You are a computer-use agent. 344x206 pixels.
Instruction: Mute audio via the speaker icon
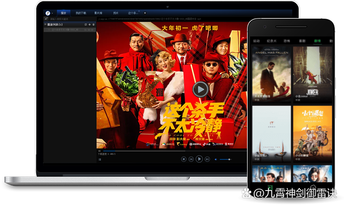[x=216, y=160]
